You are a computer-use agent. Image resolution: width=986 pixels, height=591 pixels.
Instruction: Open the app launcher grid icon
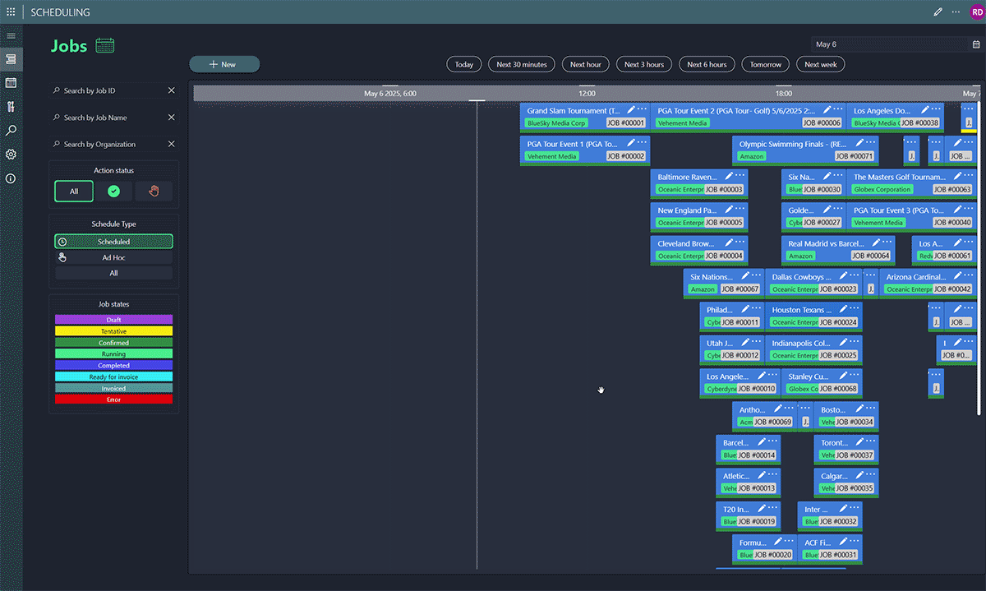(x=11, y=12)
